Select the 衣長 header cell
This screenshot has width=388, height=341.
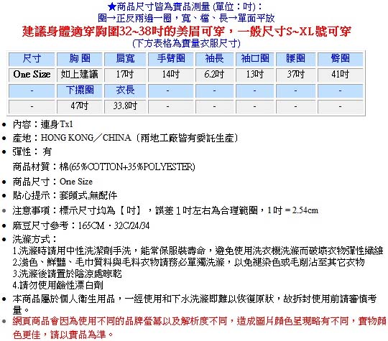click(125, 90)
